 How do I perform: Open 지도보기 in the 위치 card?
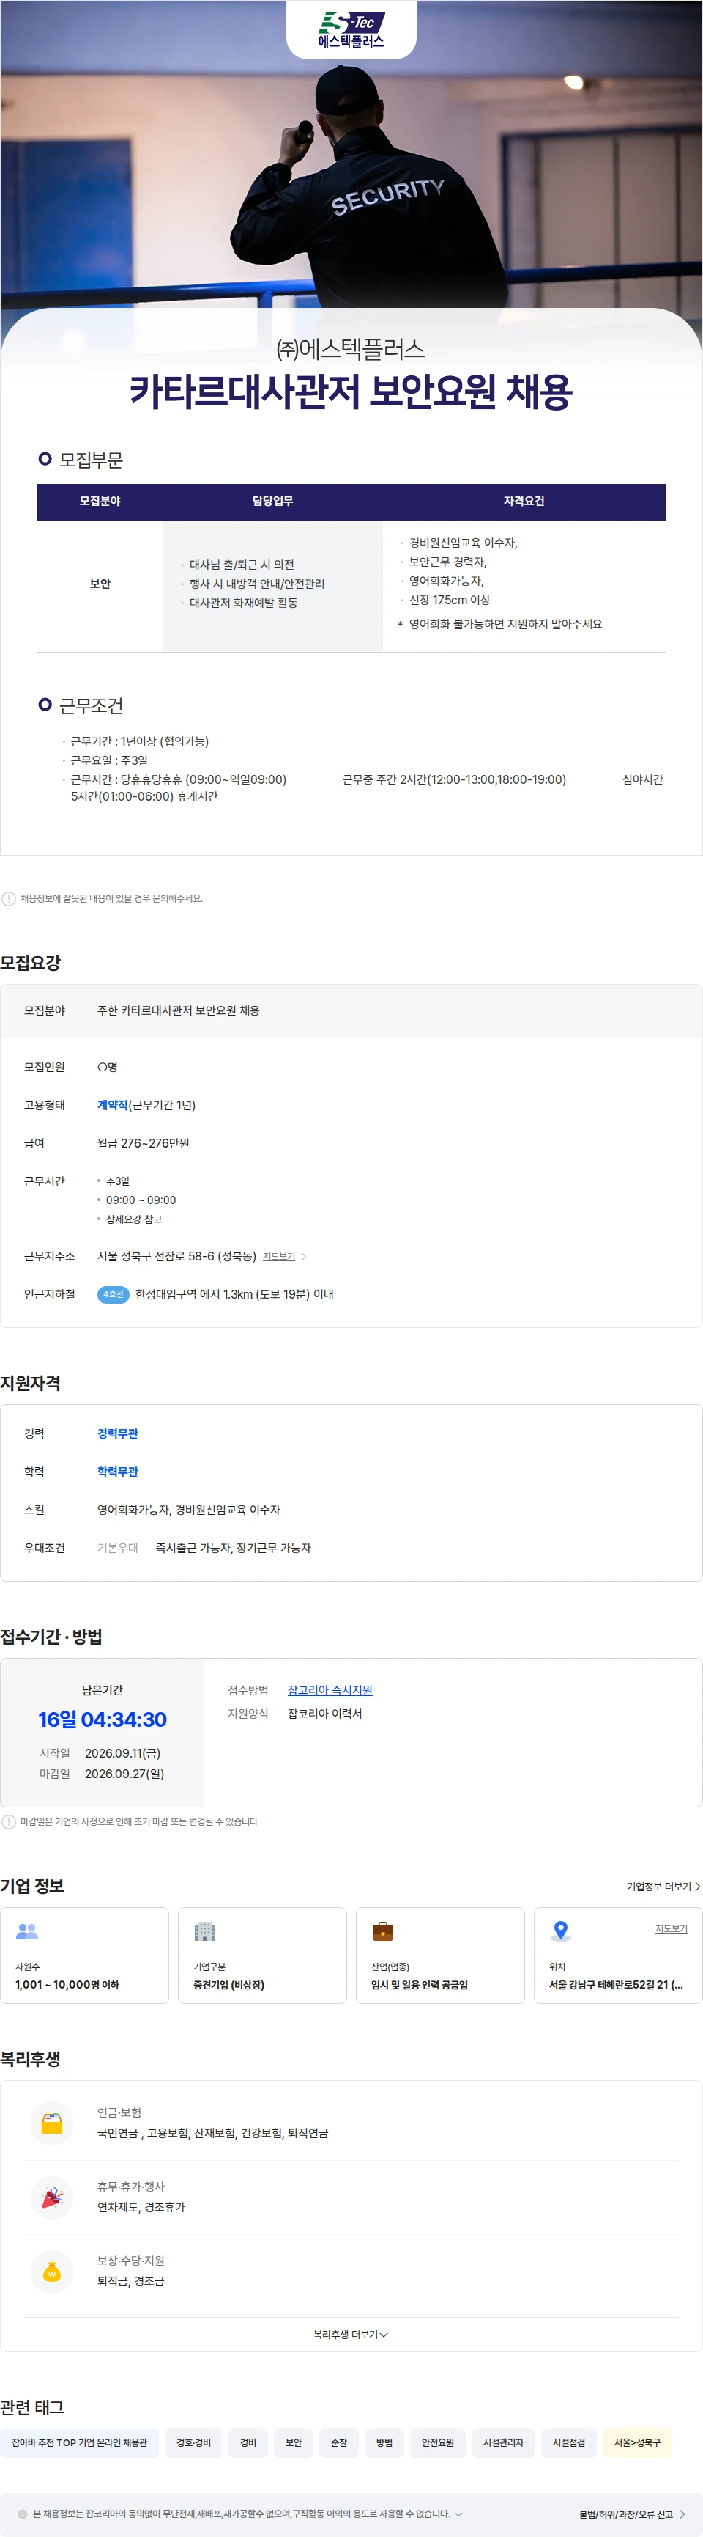[x=672, y=1928]
